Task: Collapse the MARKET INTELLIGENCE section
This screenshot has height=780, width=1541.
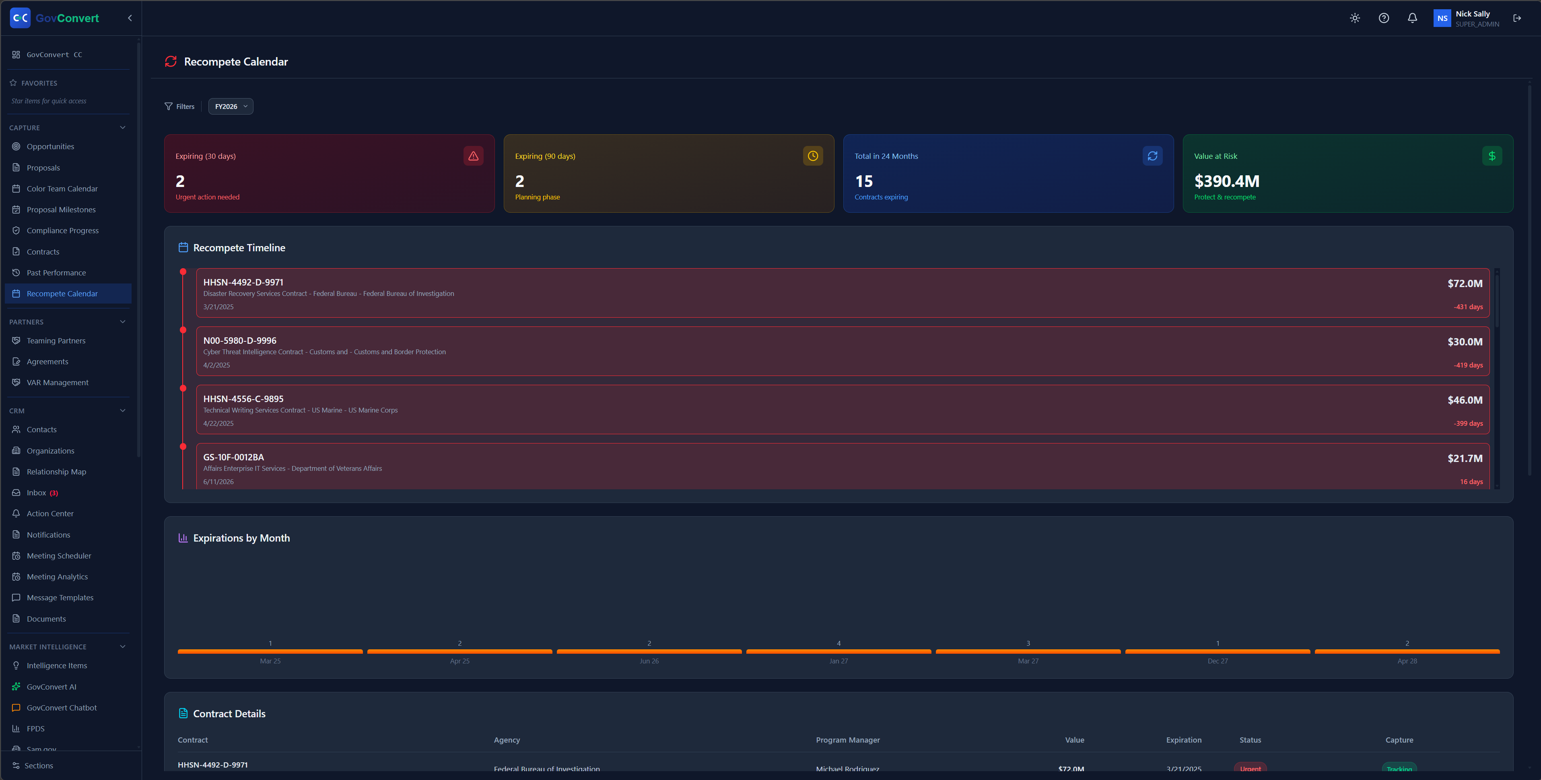Action: point(123,647)
